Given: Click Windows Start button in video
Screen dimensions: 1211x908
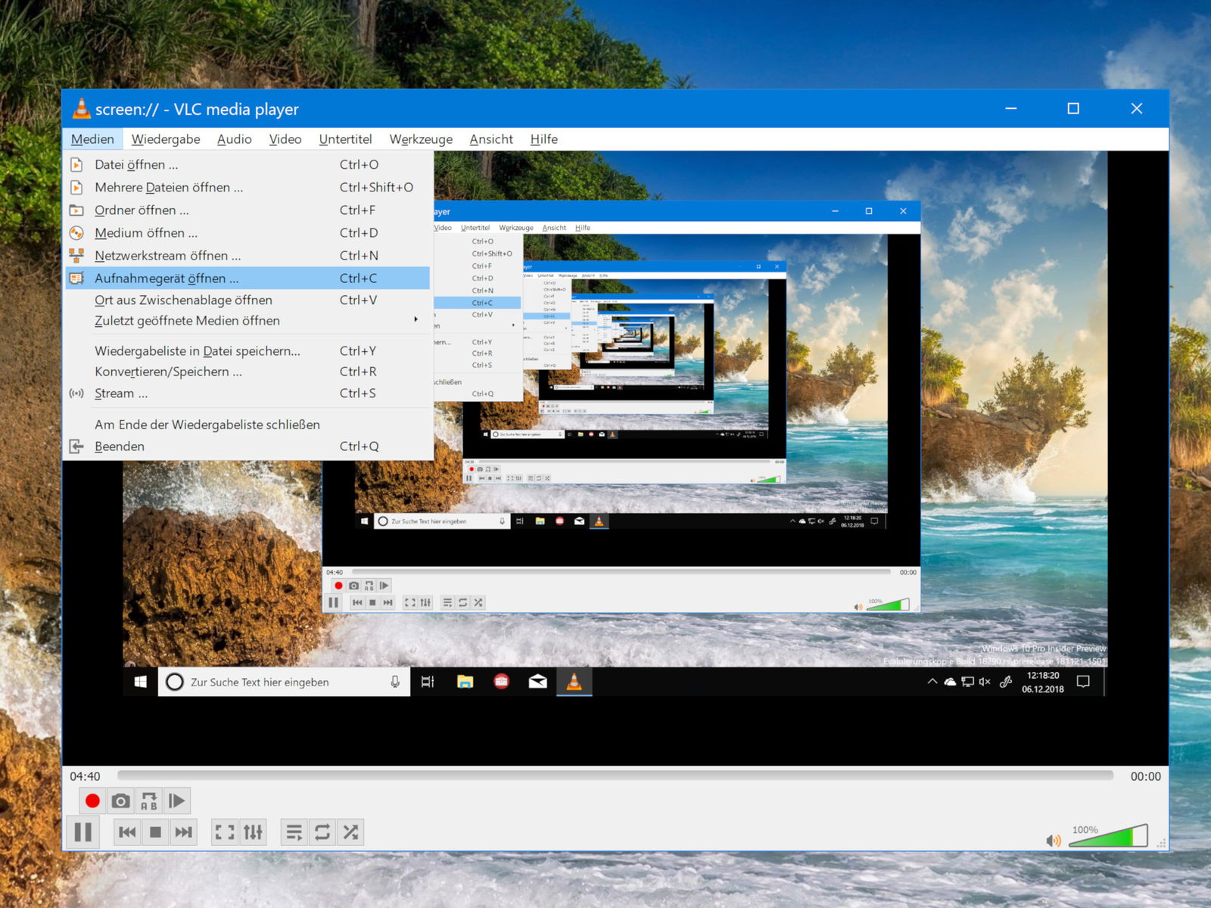Looking at the screenshot, I should (x=140, y=682).
